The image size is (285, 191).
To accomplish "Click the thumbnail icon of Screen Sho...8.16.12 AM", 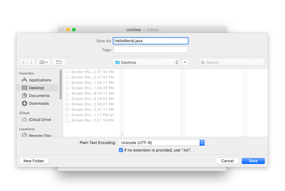I will click(67, 94).
